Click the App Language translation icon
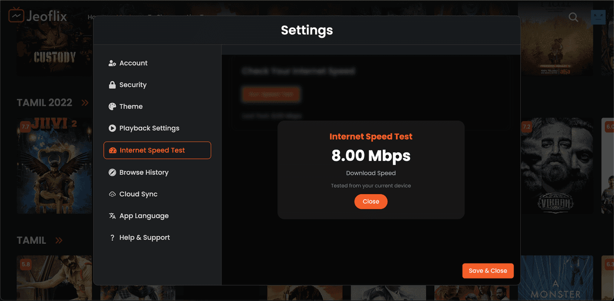The image size is (614, 301). pyautogui.click(x=112, y=216)
